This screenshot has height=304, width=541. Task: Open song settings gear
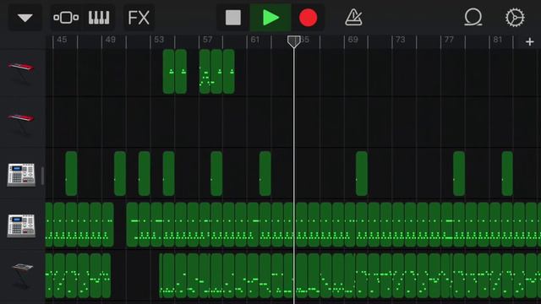click(x=515, y=17)
